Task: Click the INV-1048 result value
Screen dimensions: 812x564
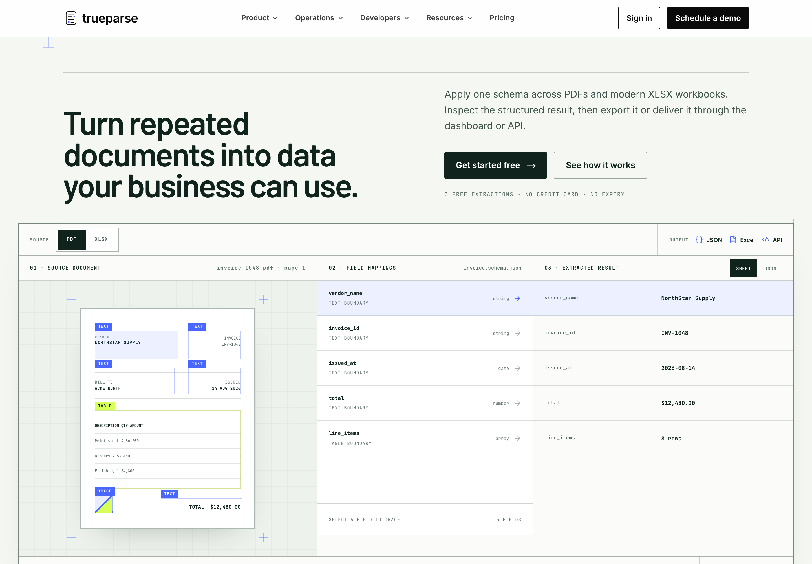Action: [x=674, y=333]
